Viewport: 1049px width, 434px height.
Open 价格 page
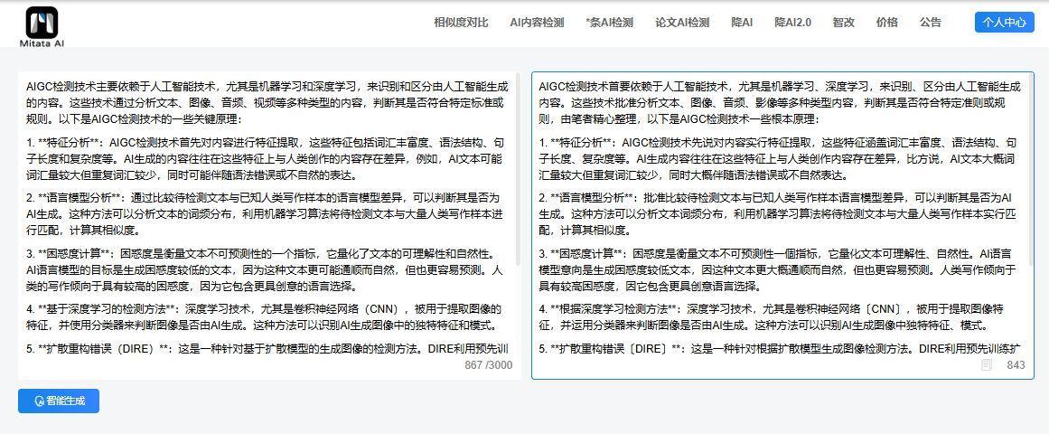coord(886,22)
